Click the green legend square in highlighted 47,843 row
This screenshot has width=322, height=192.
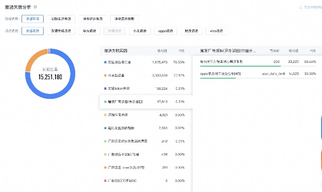tap(105, 102)
